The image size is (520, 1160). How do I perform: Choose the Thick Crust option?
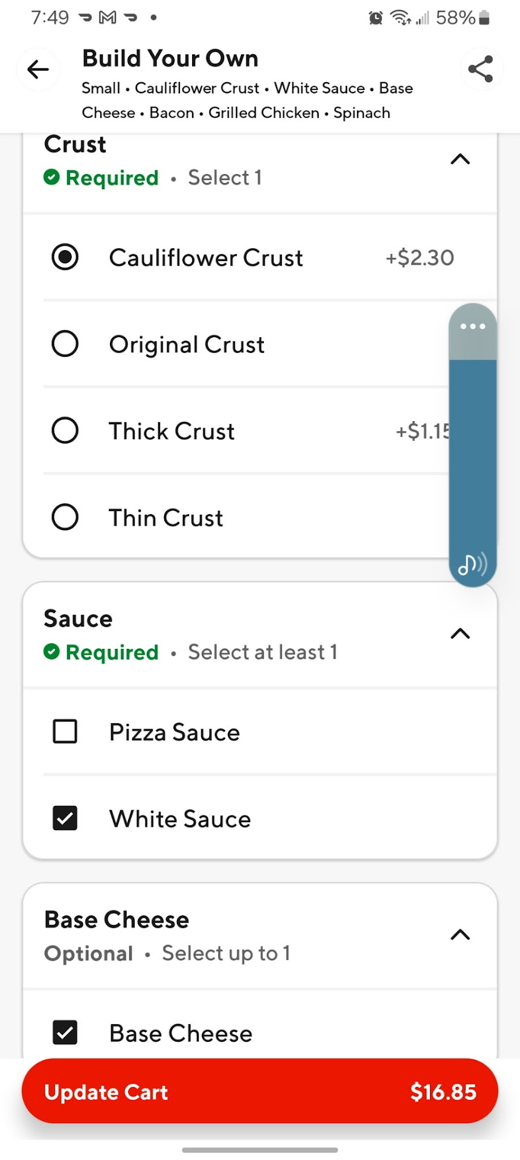coord(65,431)
